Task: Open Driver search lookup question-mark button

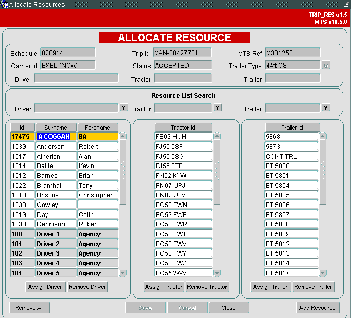Action: coord(124,108)
